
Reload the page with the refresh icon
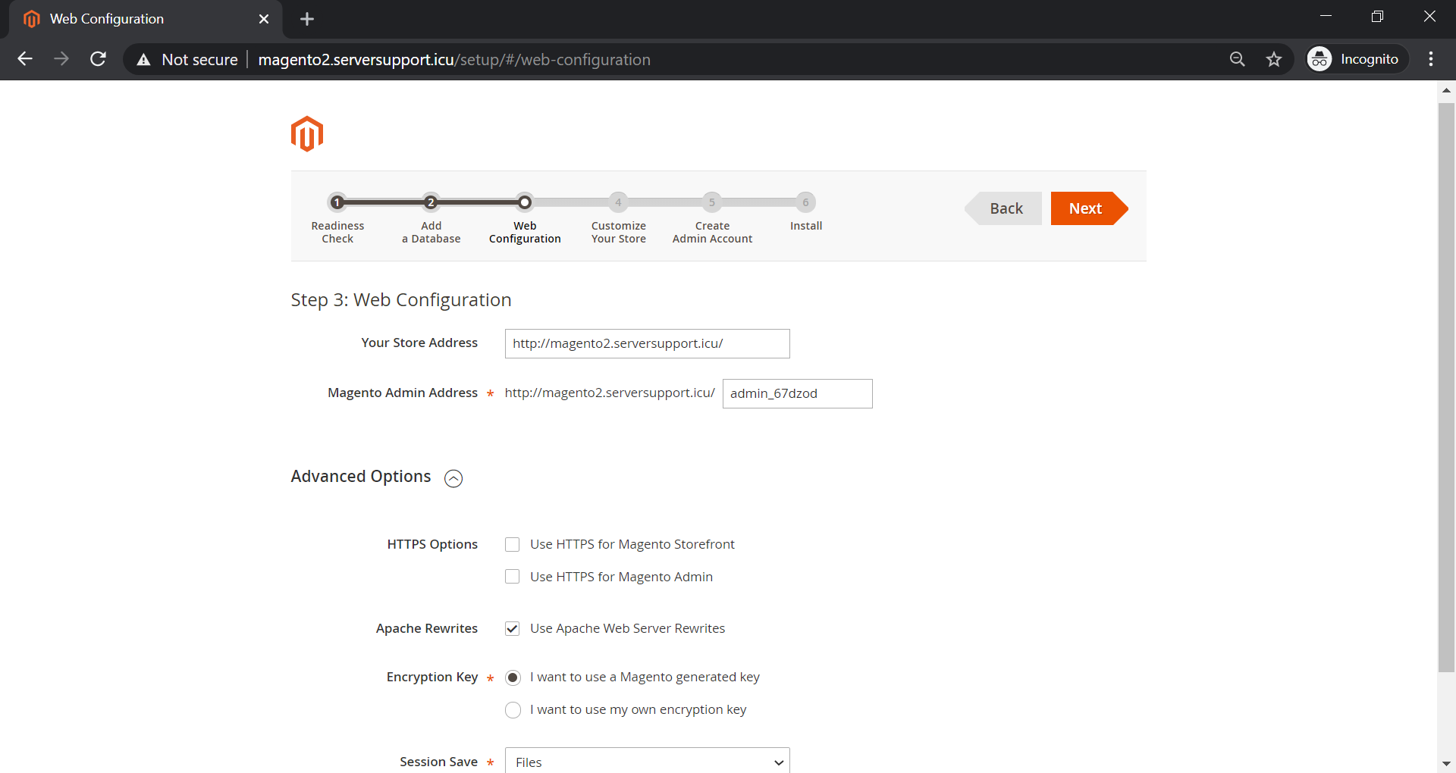[98, 59]
